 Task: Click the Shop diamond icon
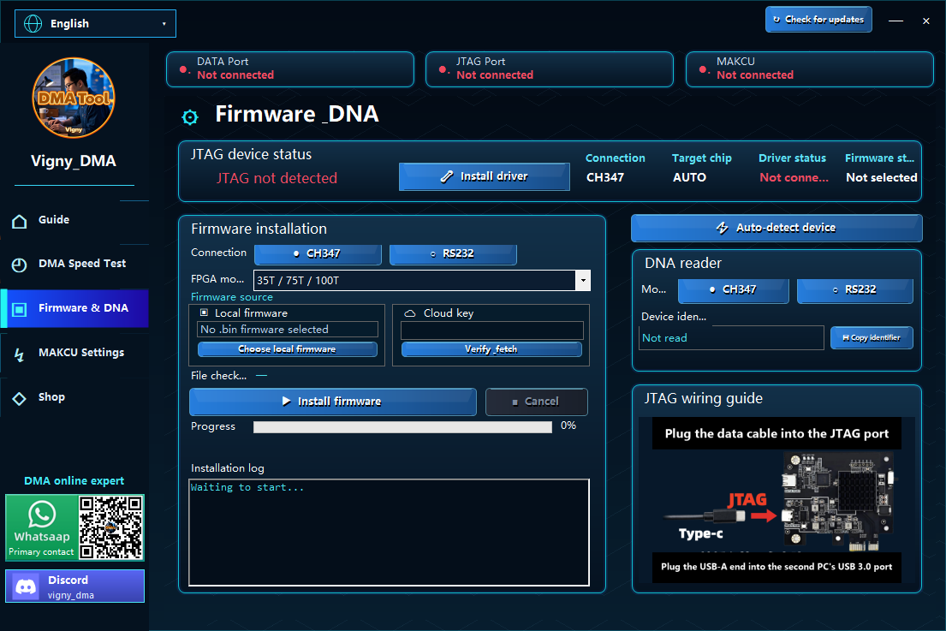20,399
